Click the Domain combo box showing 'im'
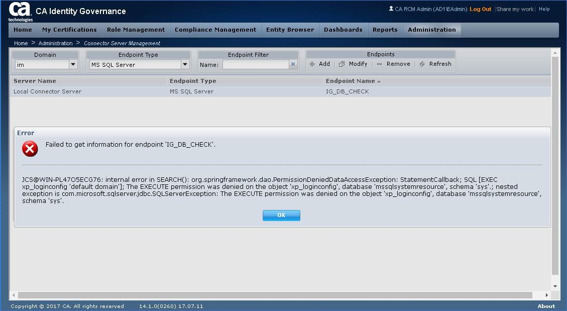 [x=46, y=64]
